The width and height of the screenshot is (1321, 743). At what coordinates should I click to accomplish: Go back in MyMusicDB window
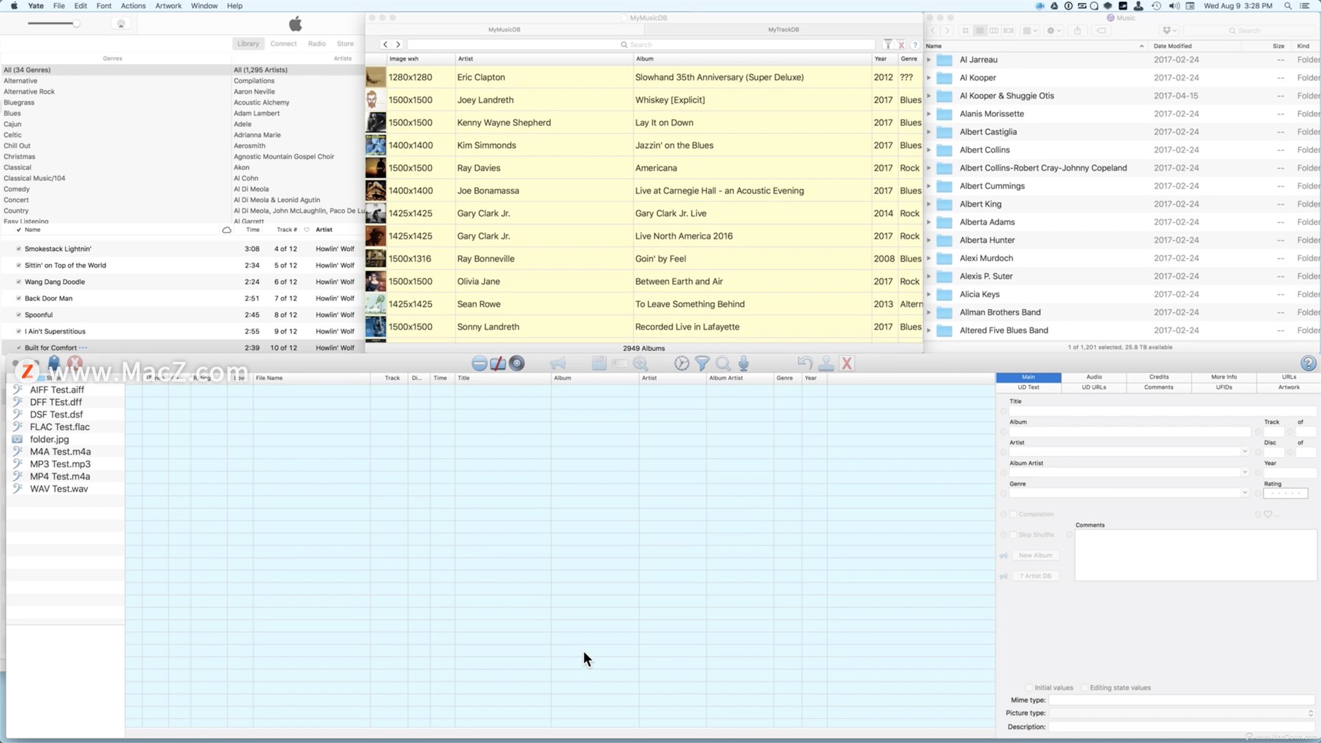385,45
